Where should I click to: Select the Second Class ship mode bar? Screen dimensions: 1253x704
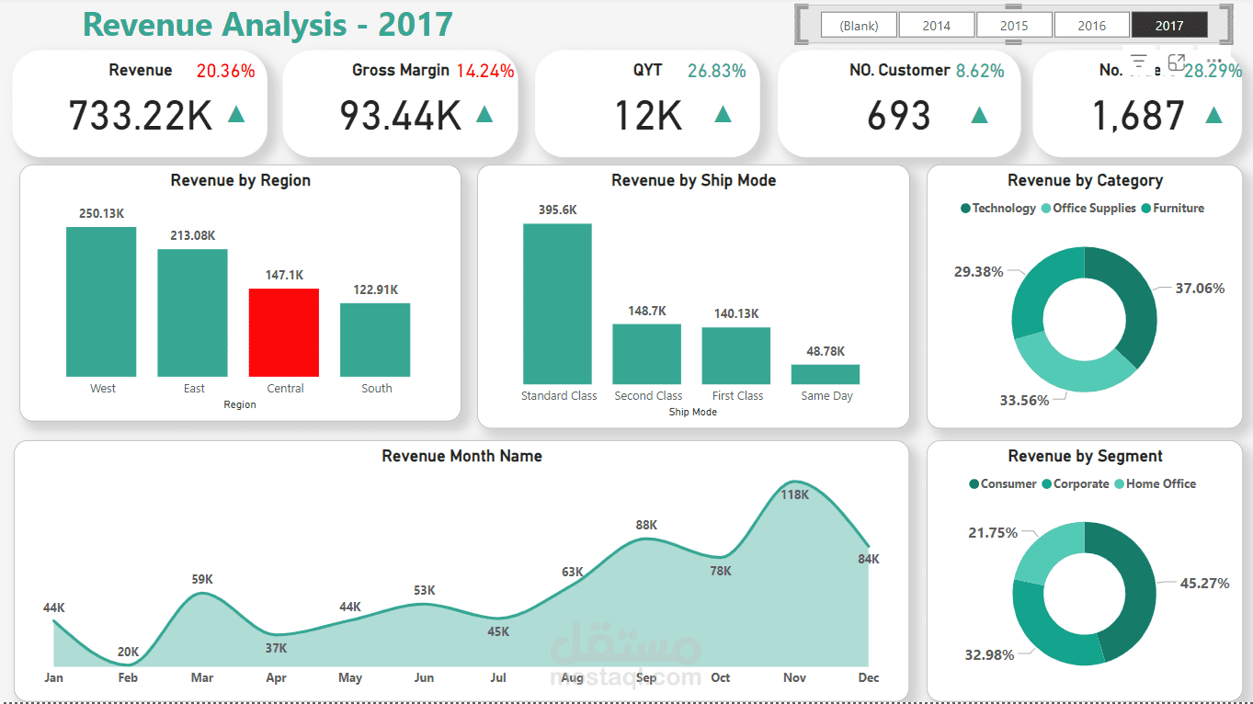(x=647, y=354)
